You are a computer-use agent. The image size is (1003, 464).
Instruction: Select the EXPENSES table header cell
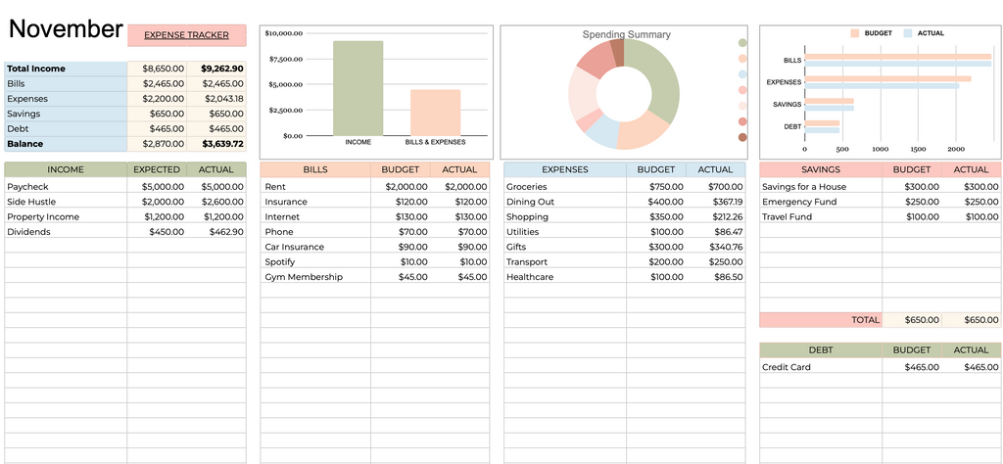(x=565, y=170)
